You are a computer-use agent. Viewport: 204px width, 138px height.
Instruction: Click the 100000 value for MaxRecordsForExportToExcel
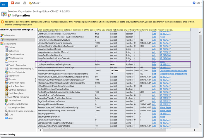click(114, 70)
